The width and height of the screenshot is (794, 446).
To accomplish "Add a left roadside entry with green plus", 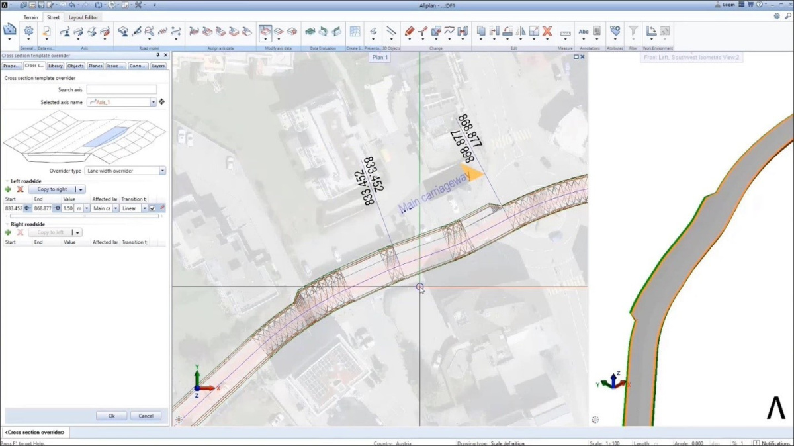I will click(x=8, y=189).
